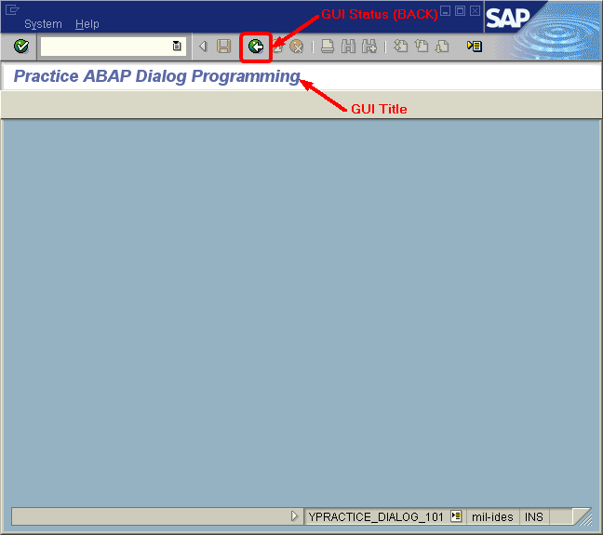Click the Customize Local Layout icon
The image size is (603, 535).
click(x=475, y=47)
